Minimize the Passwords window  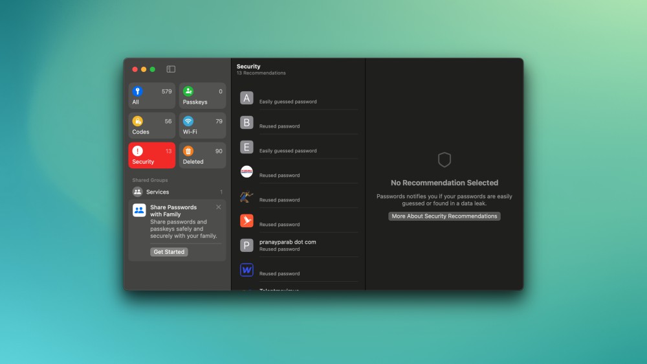[144, 69]
